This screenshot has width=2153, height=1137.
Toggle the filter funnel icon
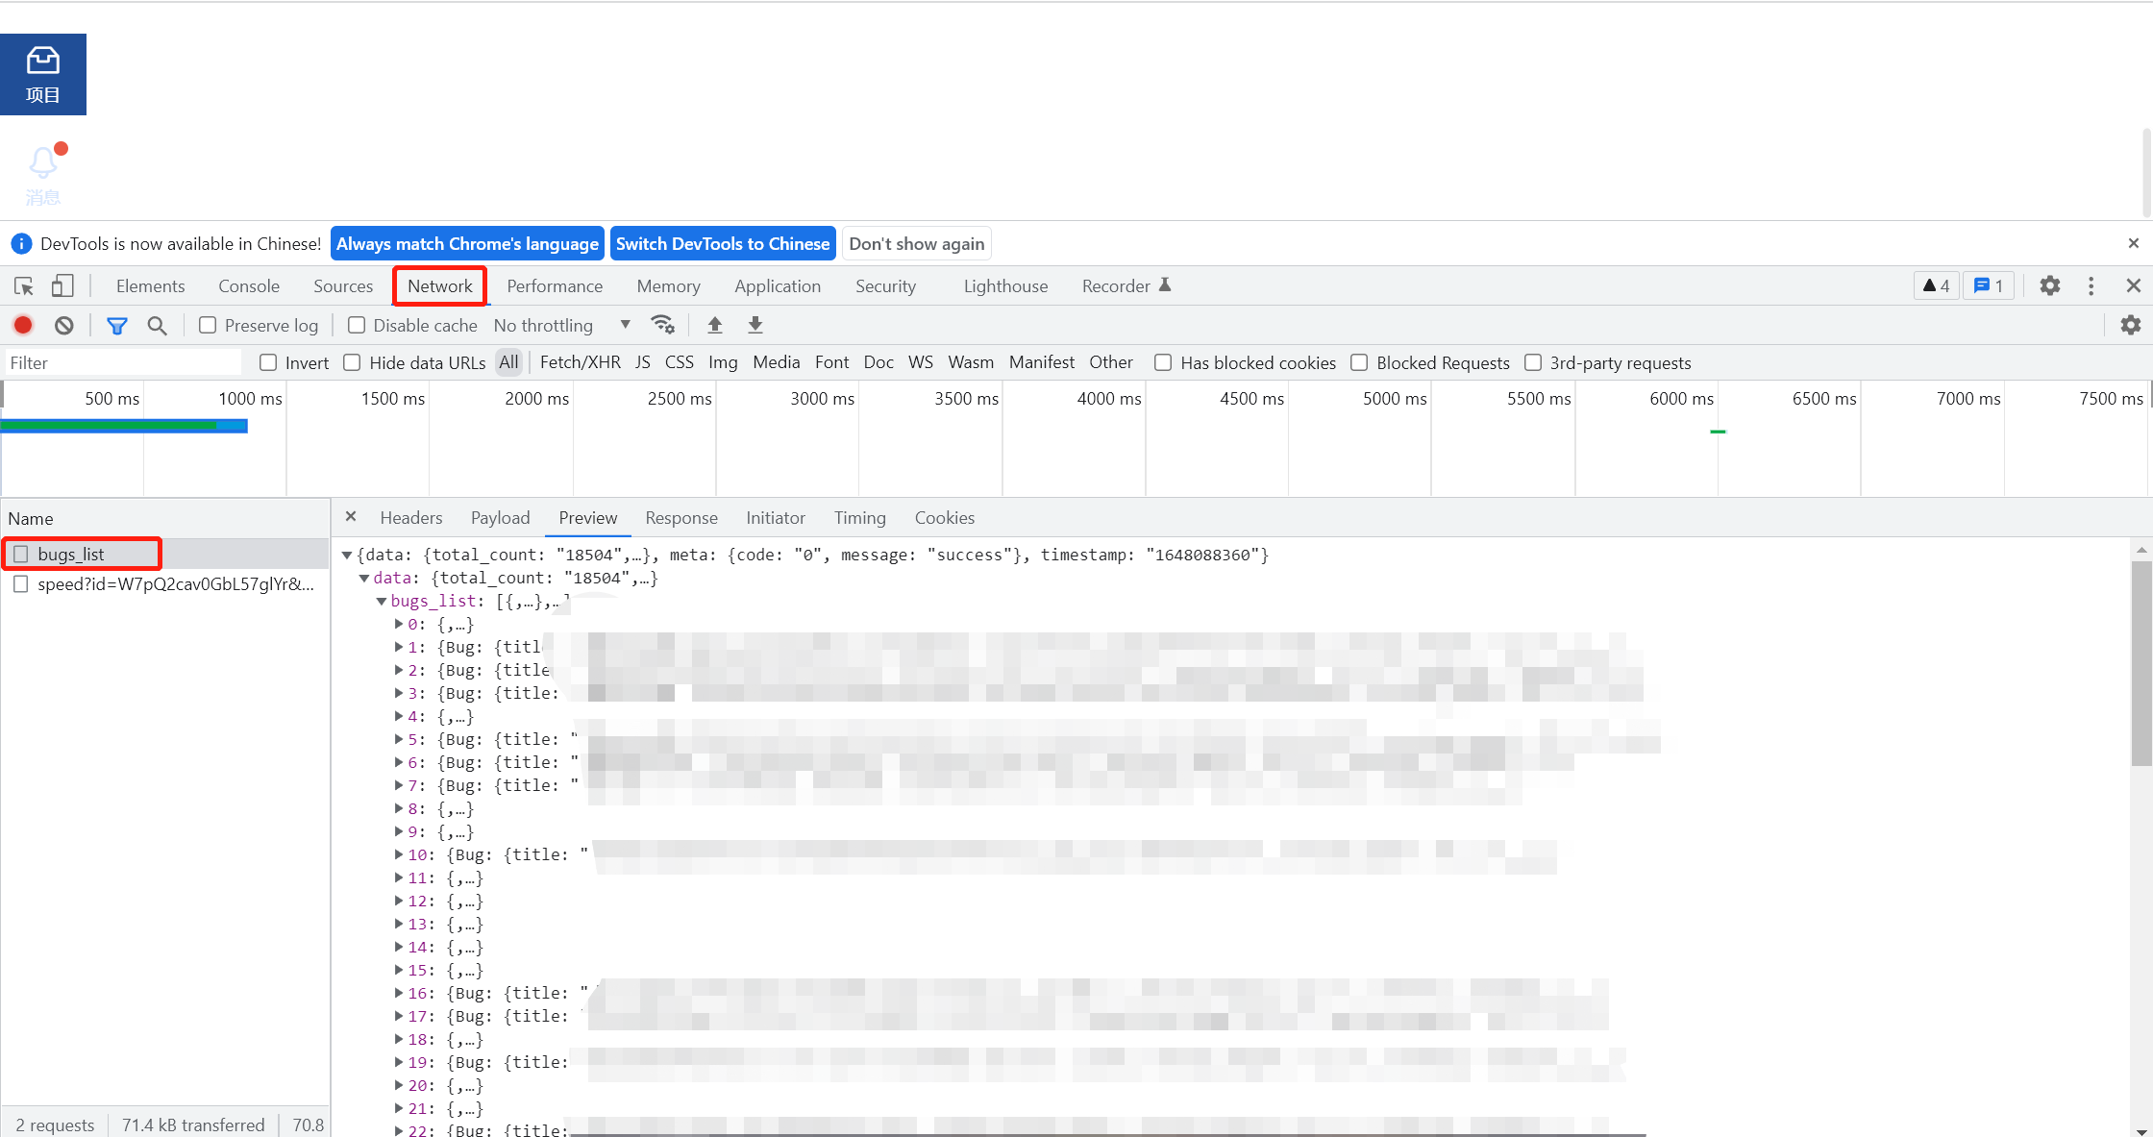coord(116,326)
